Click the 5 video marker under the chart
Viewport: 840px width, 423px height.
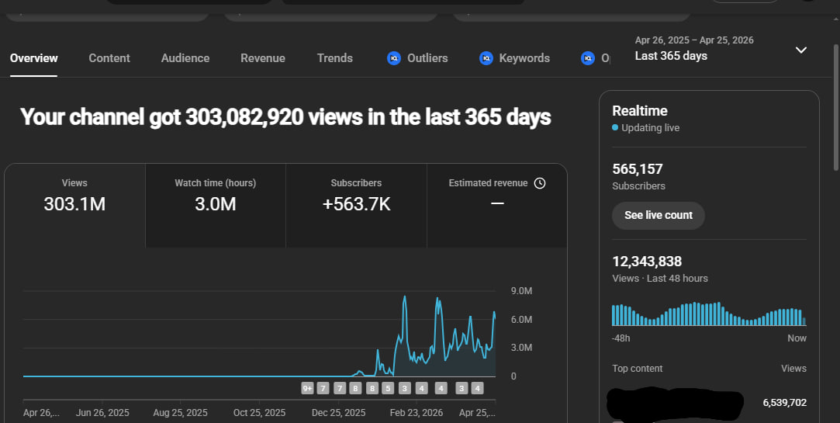[x=388, y=388]
